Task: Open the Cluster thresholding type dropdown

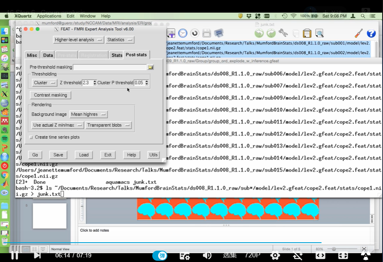Action: pyautogui.click(x=44, y=83)
